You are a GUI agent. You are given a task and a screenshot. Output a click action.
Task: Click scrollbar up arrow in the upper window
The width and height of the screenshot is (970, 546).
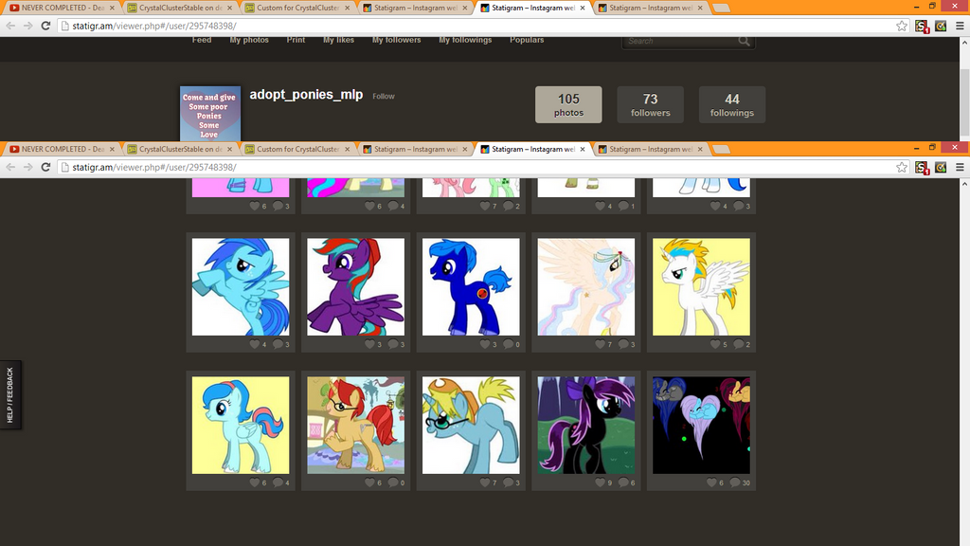[964, 43]
